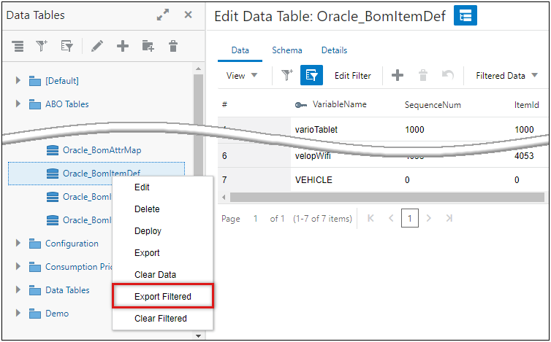The height and width of the screenshot is (342, 551).
Task: Select row number 7
Action: tap(224, 179)
